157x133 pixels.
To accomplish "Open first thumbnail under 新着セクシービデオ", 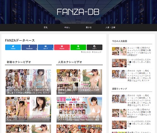I will [28, 82].
